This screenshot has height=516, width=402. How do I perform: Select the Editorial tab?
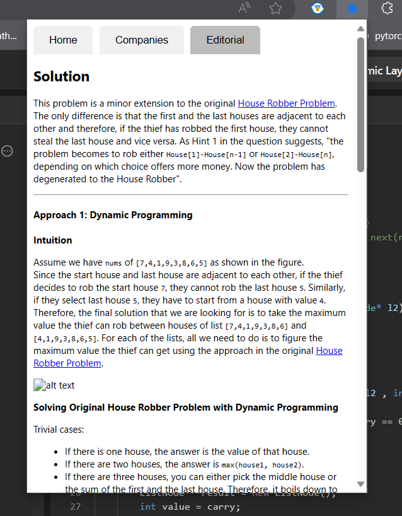225,40
